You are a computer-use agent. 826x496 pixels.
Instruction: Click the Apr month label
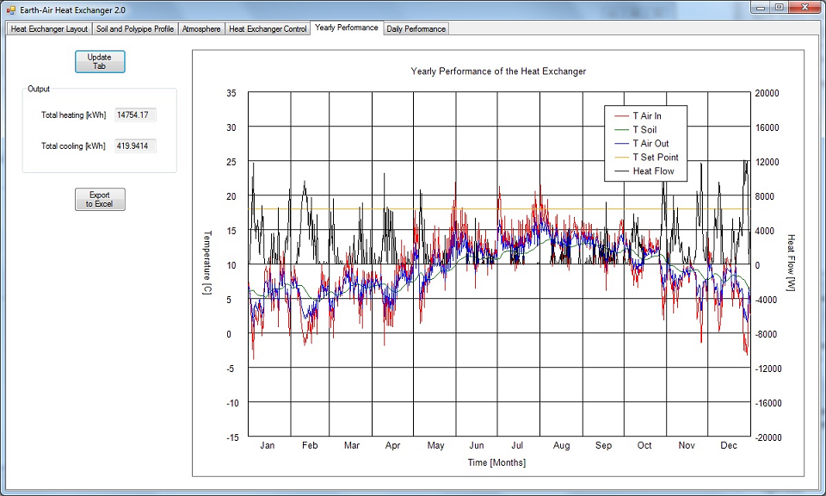tap(392, 445)
